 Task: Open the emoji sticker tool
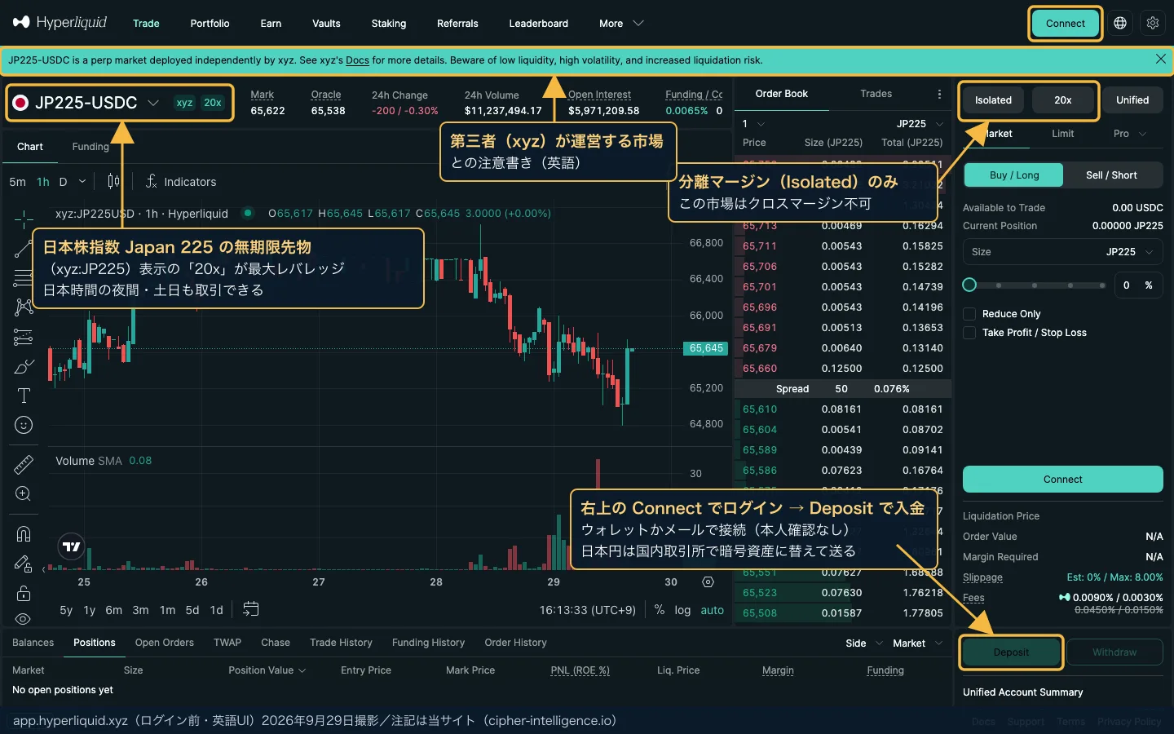click(x=24, y=425)
